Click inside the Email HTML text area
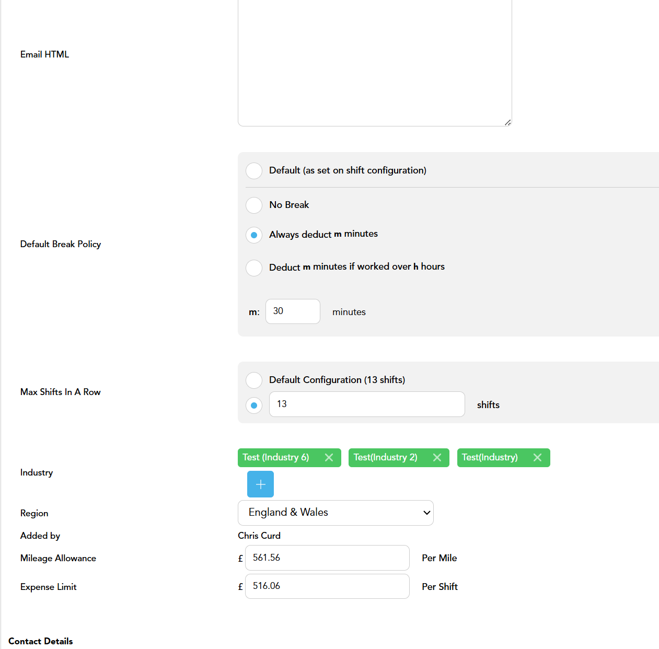Viewport: 659px width, 649px height. pyautogui.click(x=374, y=63)
